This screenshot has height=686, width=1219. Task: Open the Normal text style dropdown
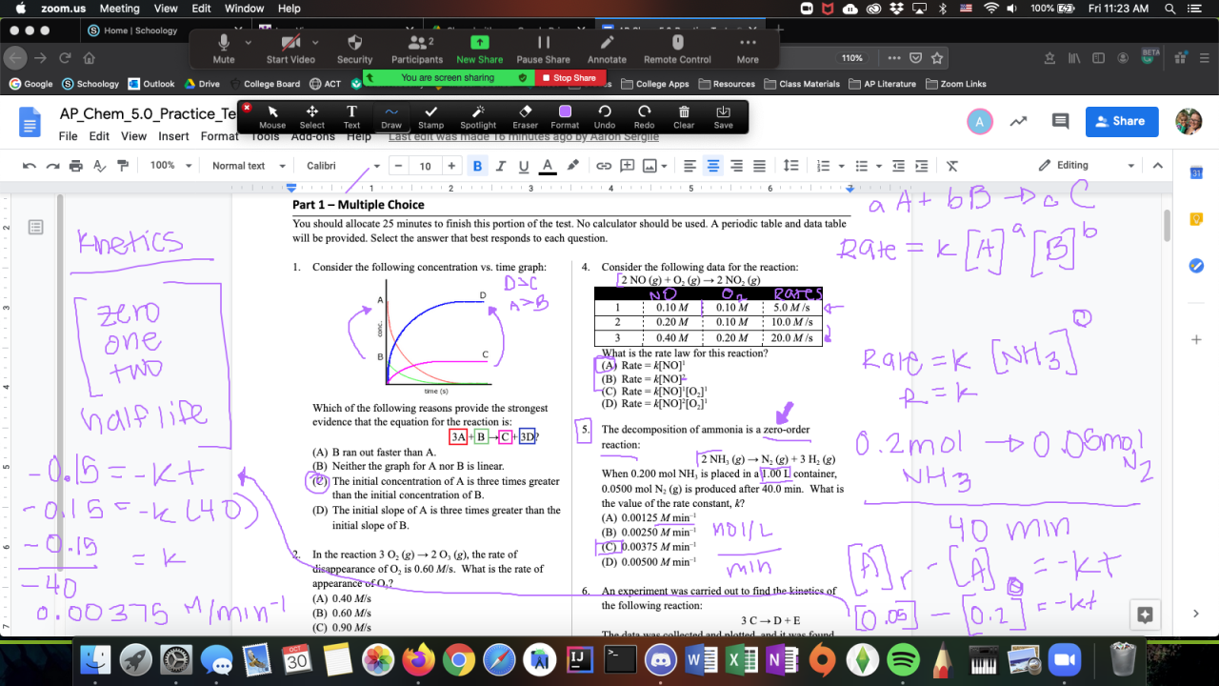coord(250,166)
